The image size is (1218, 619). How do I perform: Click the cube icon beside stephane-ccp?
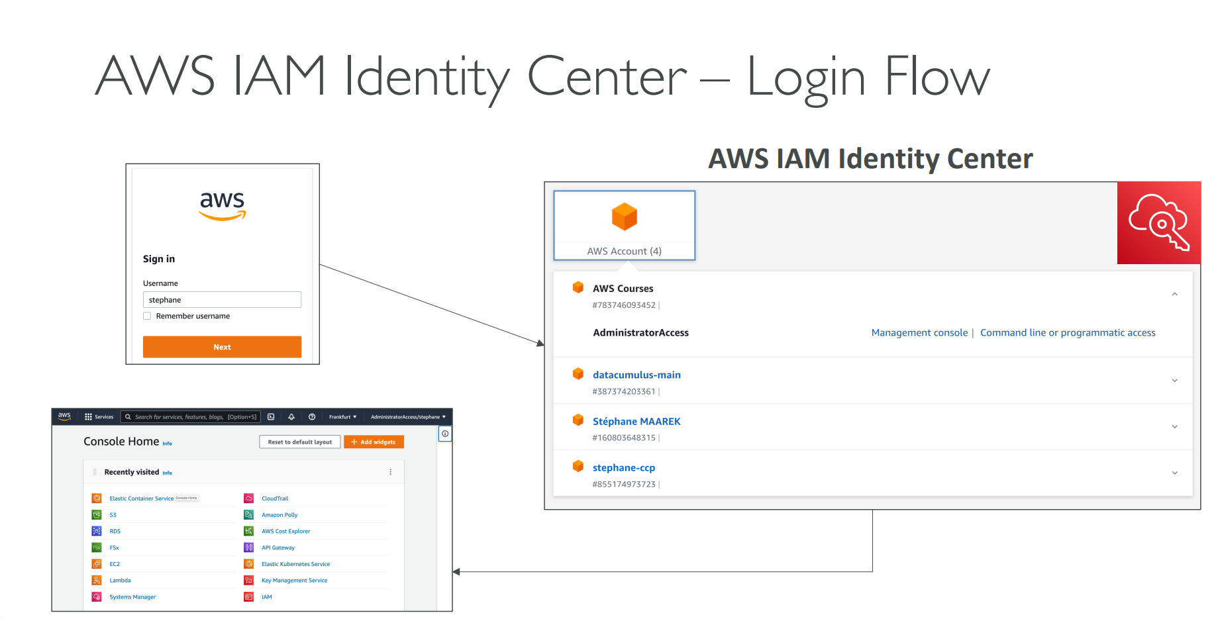[578, 466]
